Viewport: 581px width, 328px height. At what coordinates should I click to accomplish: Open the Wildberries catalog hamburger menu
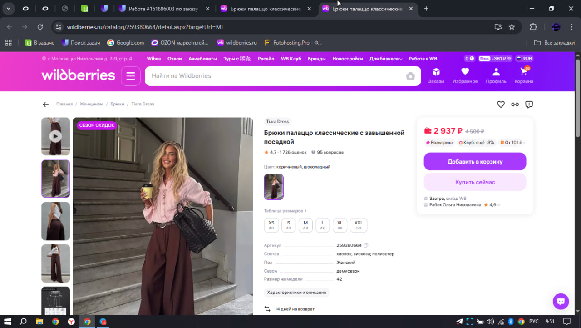(131, 76)
